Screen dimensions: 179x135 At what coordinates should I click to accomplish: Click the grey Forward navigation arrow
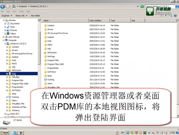[x=8, y=7]
